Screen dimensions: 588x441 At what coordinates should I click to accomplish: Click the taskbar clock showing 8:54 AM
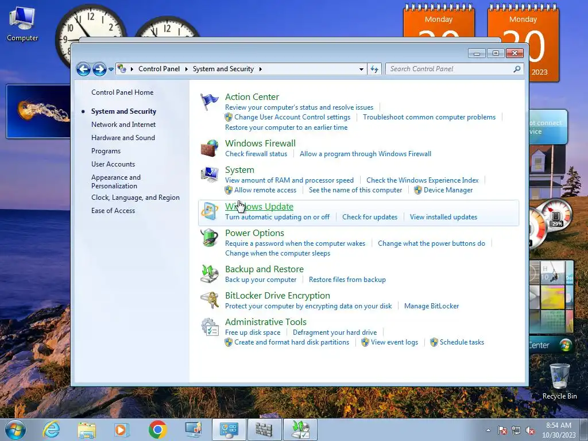click(558, 430)
